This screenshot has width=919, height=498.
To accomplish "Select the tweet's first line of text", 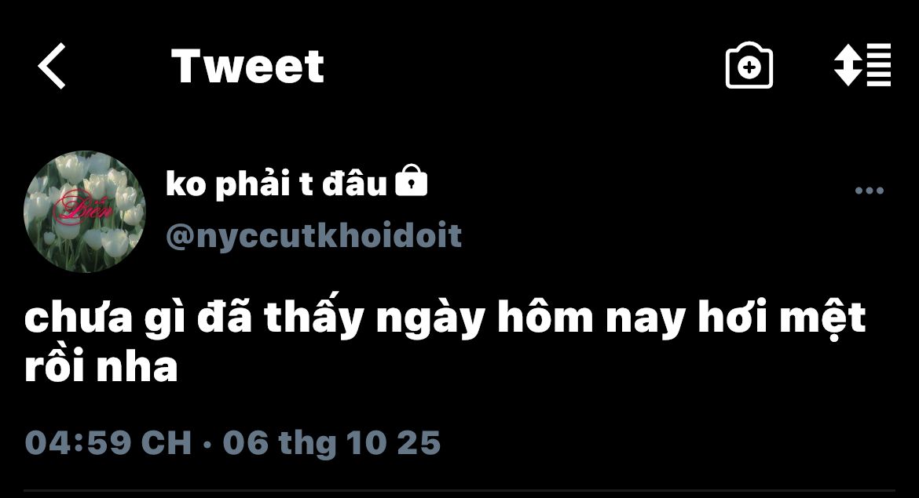I will coord(445,318).
